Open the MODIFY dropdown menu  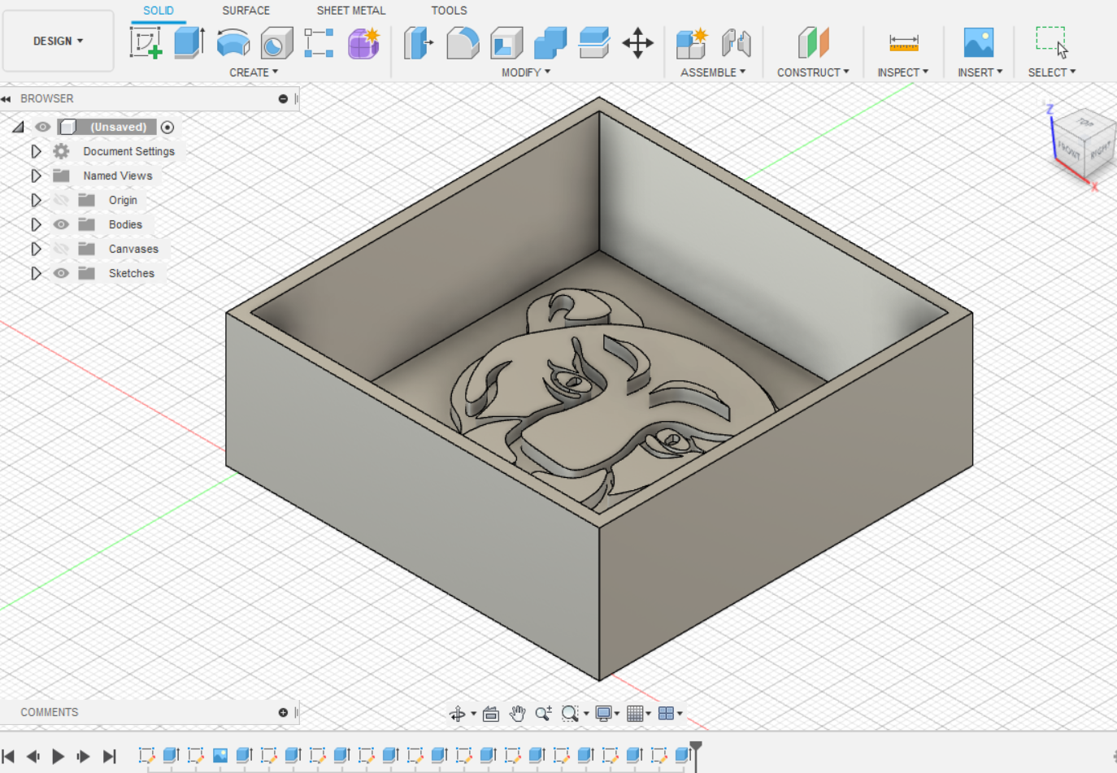(x=526, y=72)
